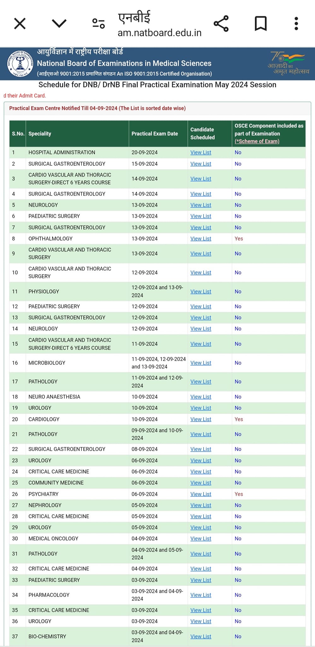Viewport: 315px width, 647px height.
Task: View List for Pharmacology row
Action: coord(201,595)
